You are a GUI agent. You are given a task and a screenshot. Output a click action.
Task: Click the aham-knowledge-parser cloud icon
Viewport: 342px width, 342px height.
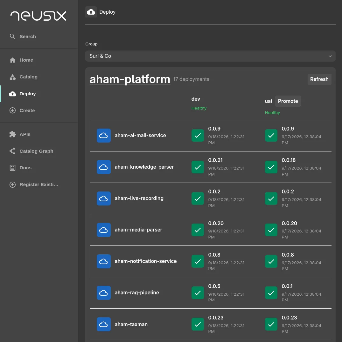[x=104, y=167]
